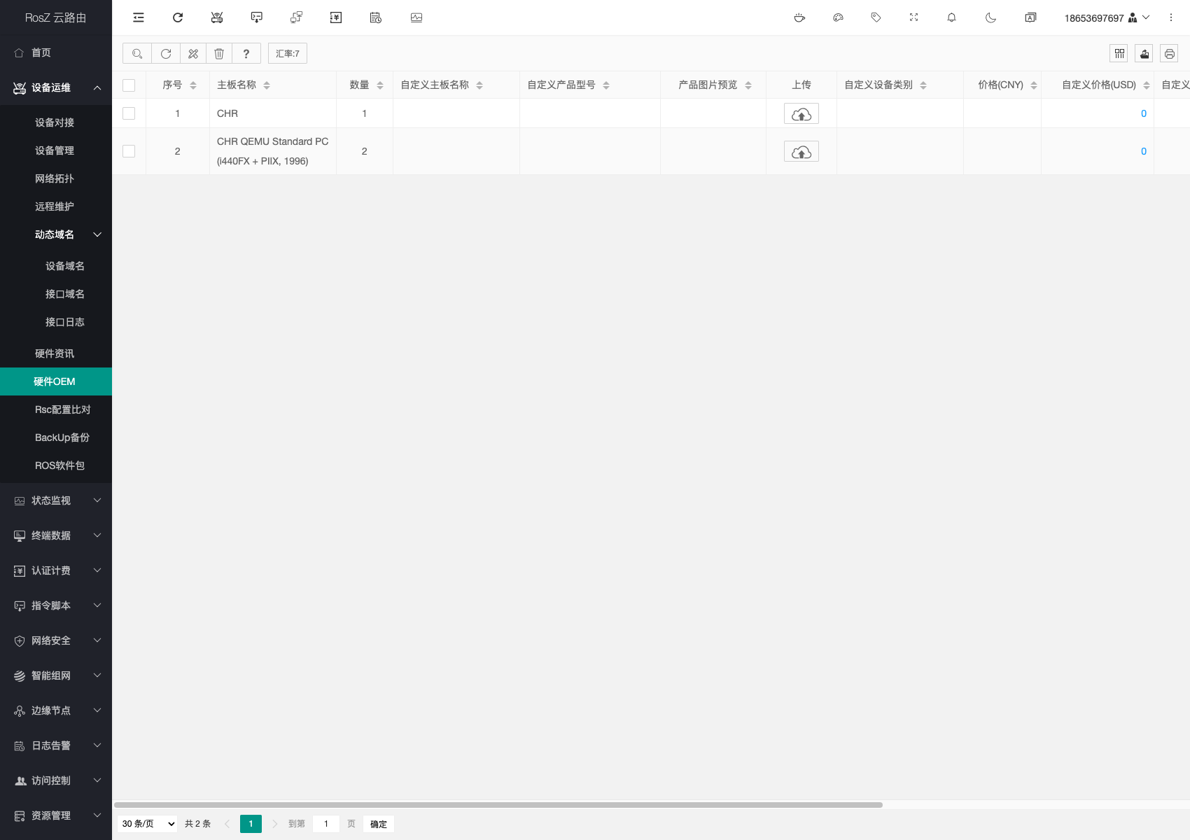This screenshot has width=1190, height=840.
Task: Expand the 网络安全 sidebar section
Action: [56, 640]
